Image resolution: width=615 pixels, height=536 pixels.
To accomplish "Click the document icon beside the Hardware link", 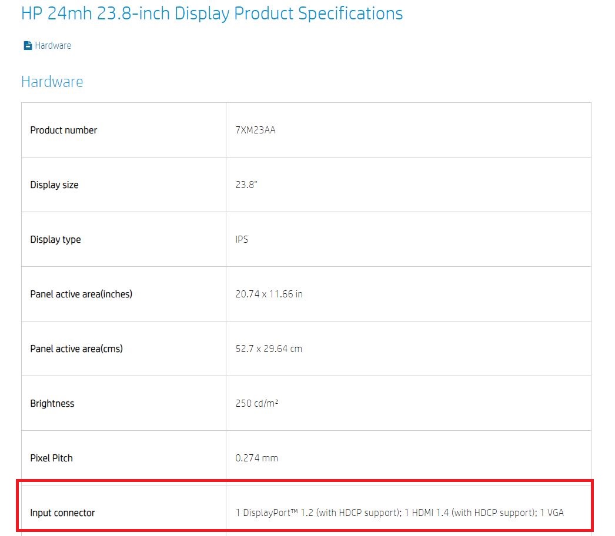I will 27,46.
